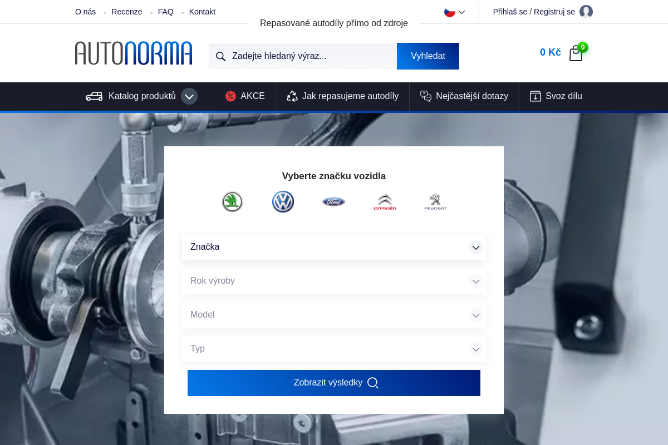Image resolution: width=668 pixels, height=445 pixels.
Task: Open the Katalog produktů car icon
Action: (93, 96)
